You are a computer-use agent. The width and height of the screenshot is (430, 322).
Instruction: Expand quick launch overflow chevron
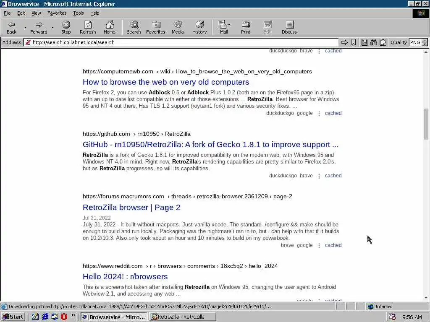point(73,315)
